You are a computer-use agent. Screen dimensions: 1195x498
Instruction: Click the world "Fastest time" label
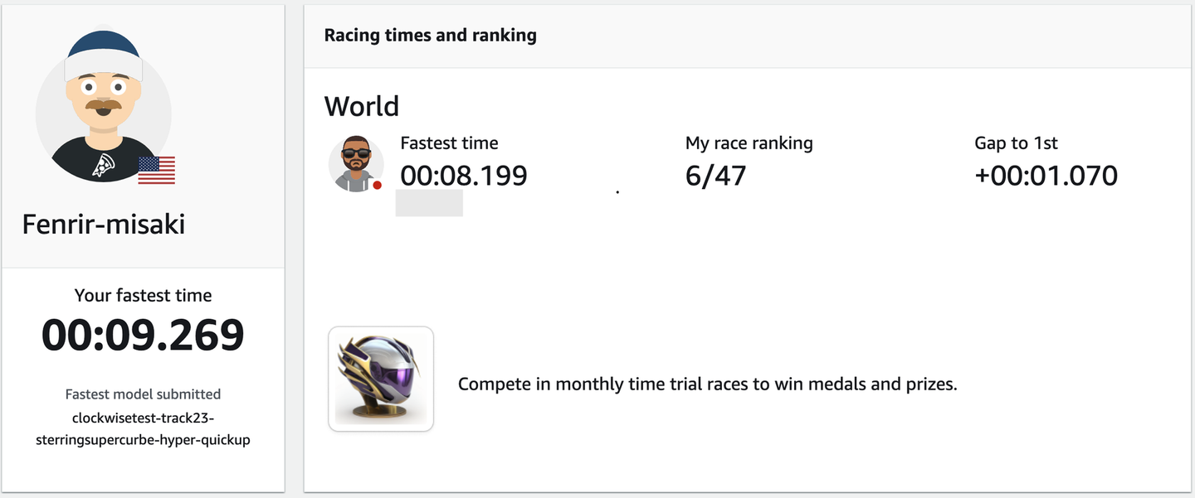(449, 143)
